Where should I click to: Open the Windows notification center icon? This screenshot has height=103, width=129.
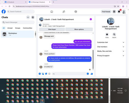pos(126,91)
